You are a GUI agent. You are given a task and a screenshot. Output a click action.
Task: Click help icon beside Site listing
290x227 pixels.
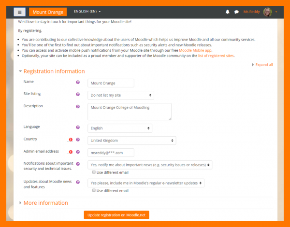pos(78,95)
